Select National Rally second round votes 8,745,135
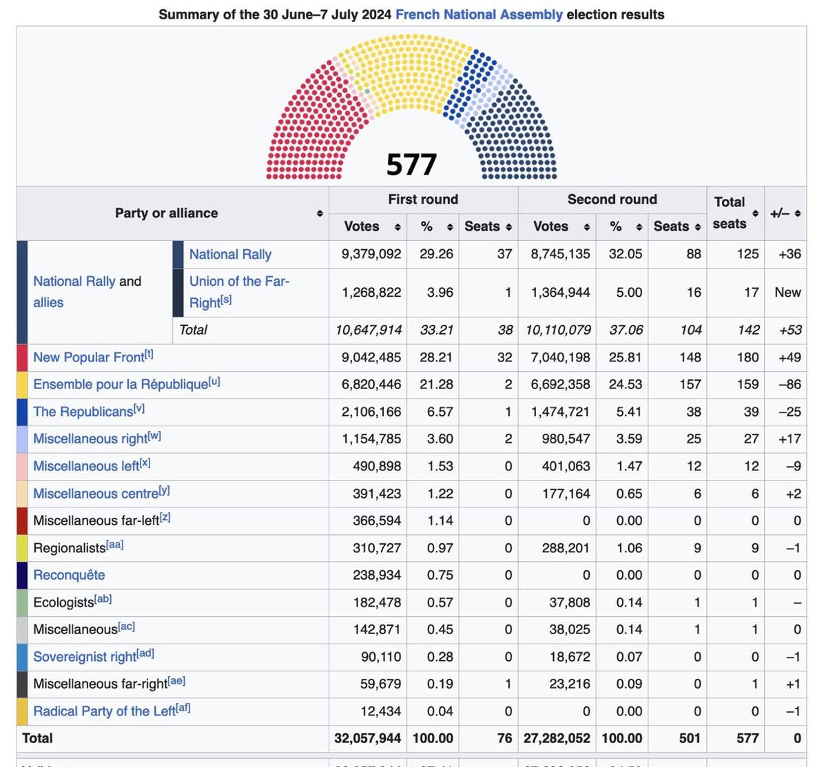The height and width of the screenshot is (767, 815). tap(560, 255)
